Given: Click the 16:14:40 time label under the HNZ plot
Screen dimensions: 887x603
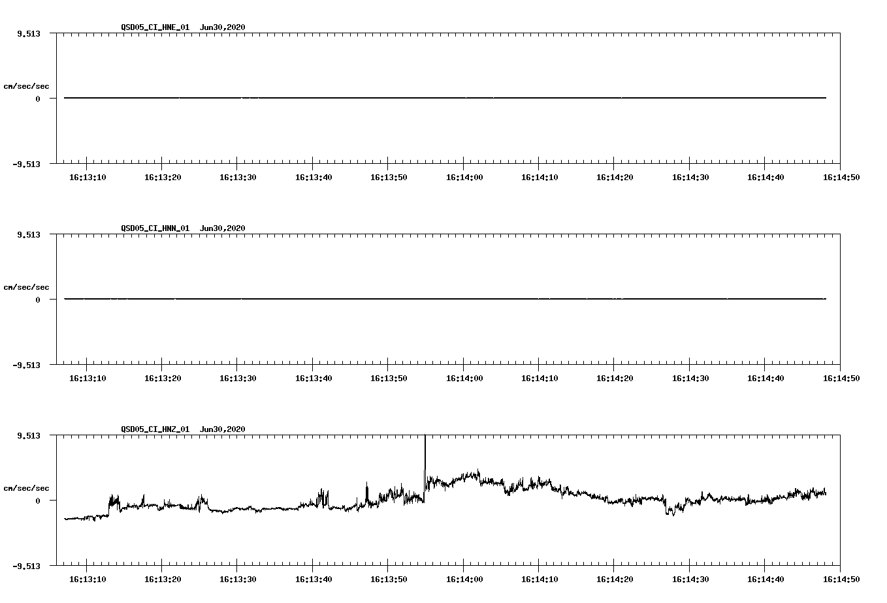Looking at the screenshot, I should click(766, 579).
